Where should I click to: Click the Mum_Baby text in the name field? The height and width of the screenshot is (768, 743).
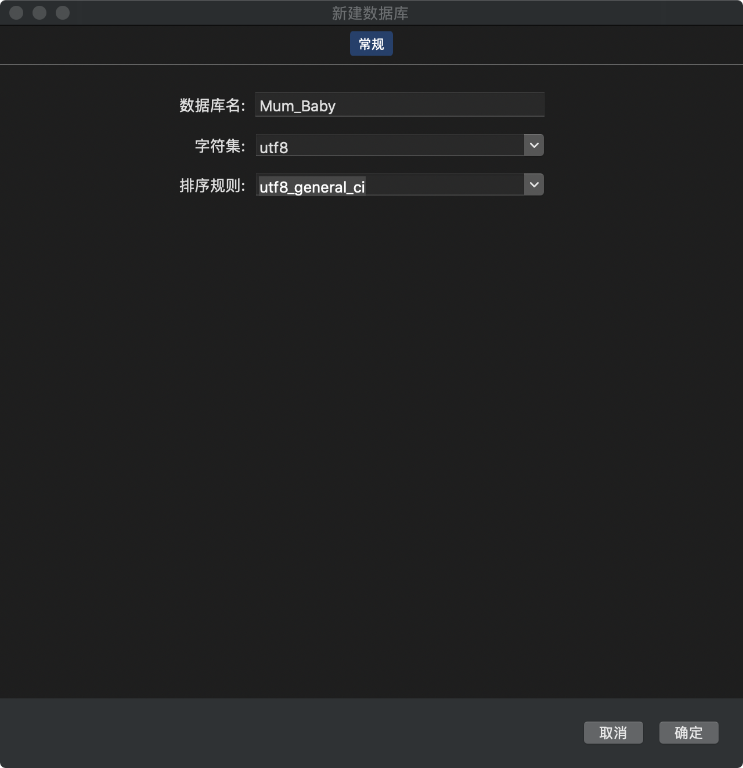pyautogui.click(x=297, y=106)
